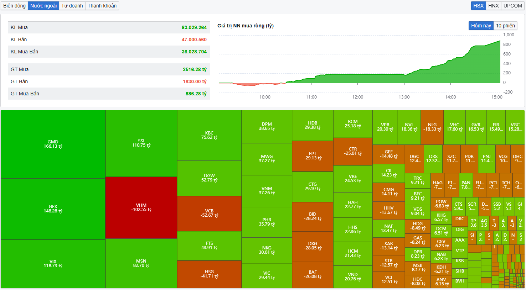526x290 pixels.
Task: Show the Hôm nay chart view
Action: (x=481, y=26)
